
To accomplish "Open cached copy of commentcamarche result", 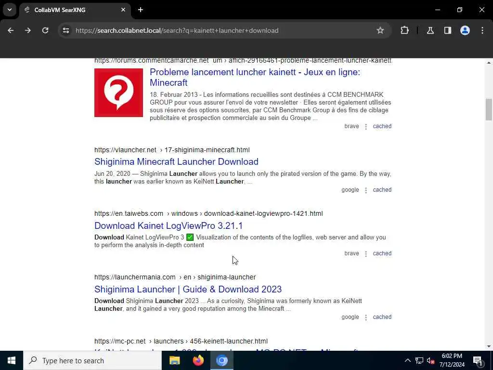I will pyautogui.click(x=382, y=126).
